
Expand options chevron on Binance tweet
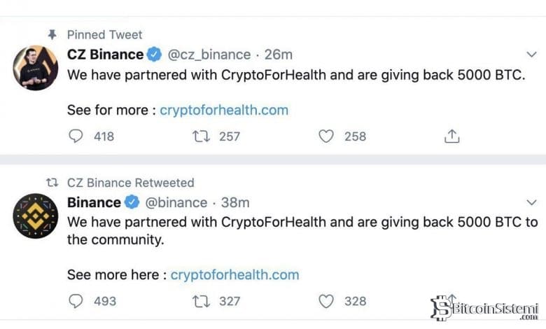[531, 202]
